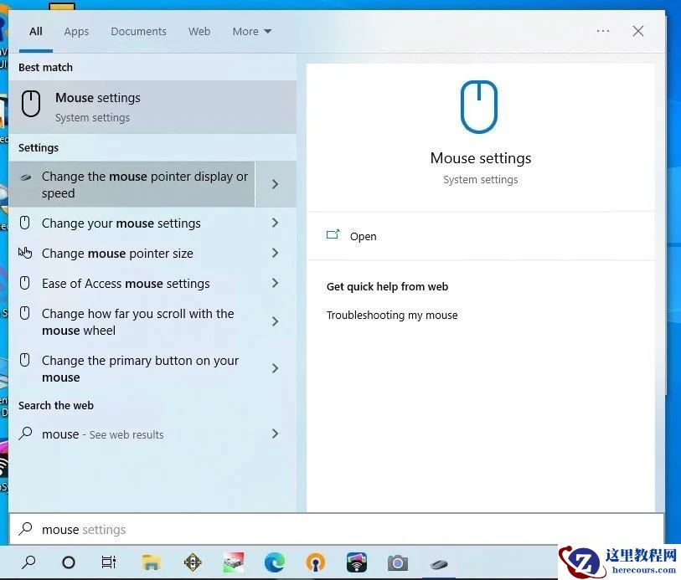Expand Change your mouse settings options
The image size is (681, 580).
pyautogui.click(x=275, y=223)
